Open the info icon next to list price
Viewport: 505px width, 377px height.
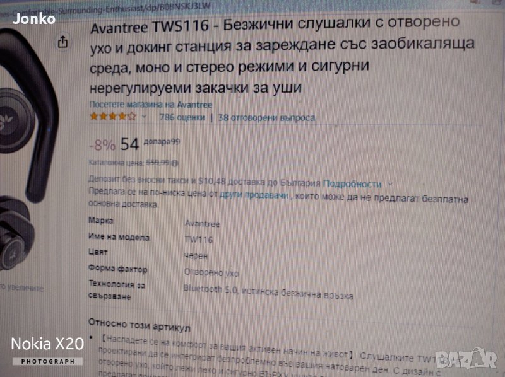pyautogui.click(x=175, y=163)
